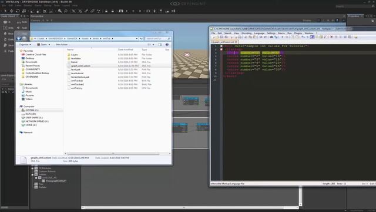376x212 pixels.
Task: Click the flowgraph horizontal scrollbar at bottom
Action: [184, 207]
